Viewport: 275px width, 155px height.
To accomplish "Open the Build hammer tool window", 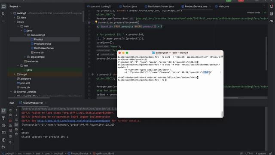I will click(x=3, y=118).
